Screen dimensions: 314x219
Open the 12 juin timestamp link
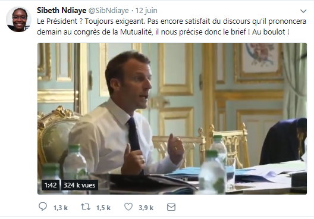(x=146, y=11)
